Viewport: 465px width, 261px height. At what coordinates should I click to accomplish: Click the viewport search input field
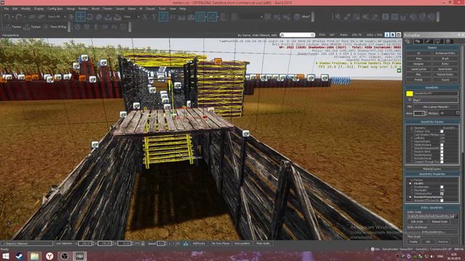[297, 35]
